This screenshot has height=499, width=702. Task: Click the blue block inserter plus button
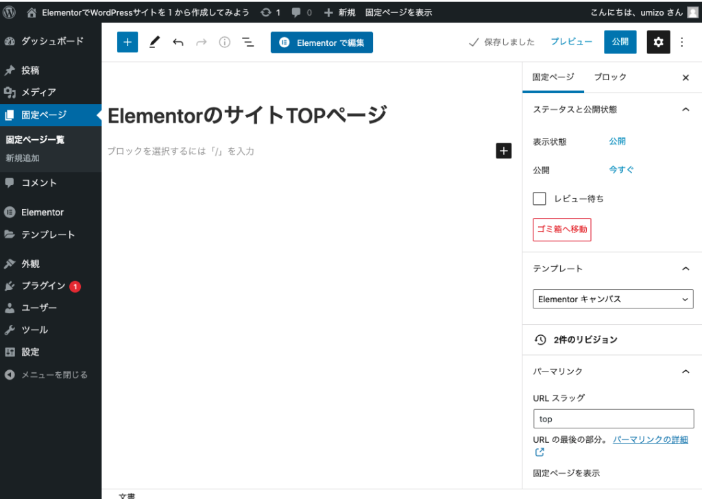point(127,42)
